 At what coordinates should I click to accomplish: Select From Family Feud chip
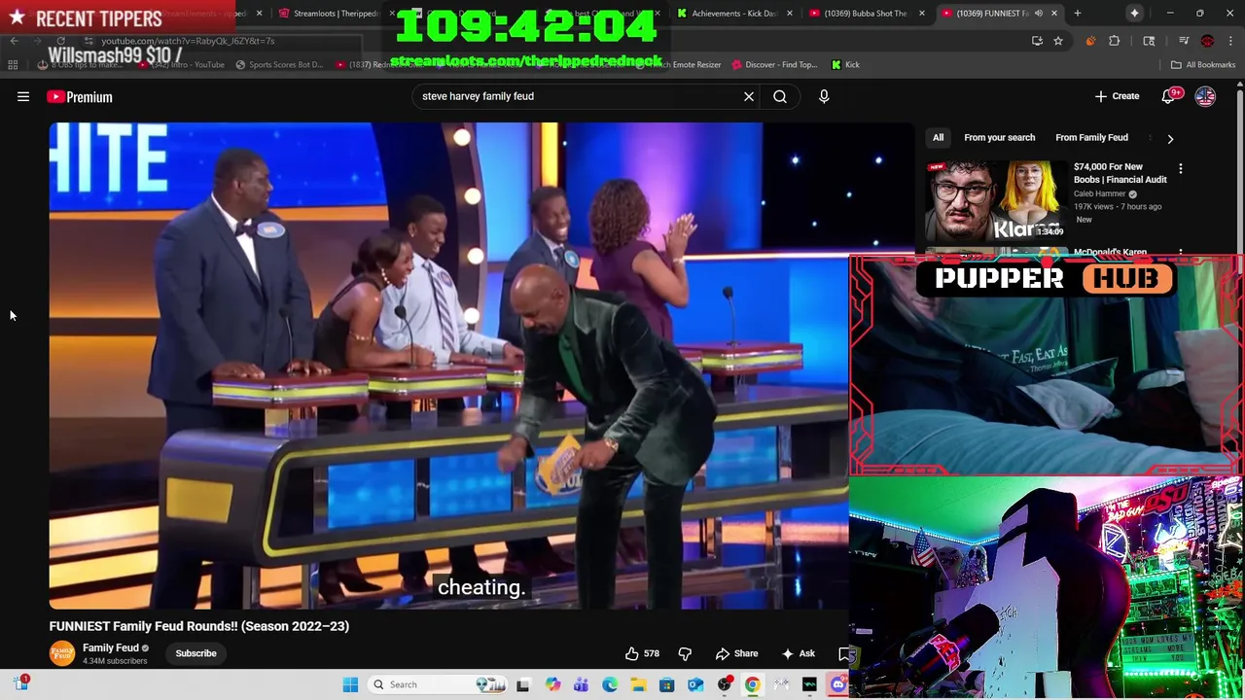click(1091, 138)
